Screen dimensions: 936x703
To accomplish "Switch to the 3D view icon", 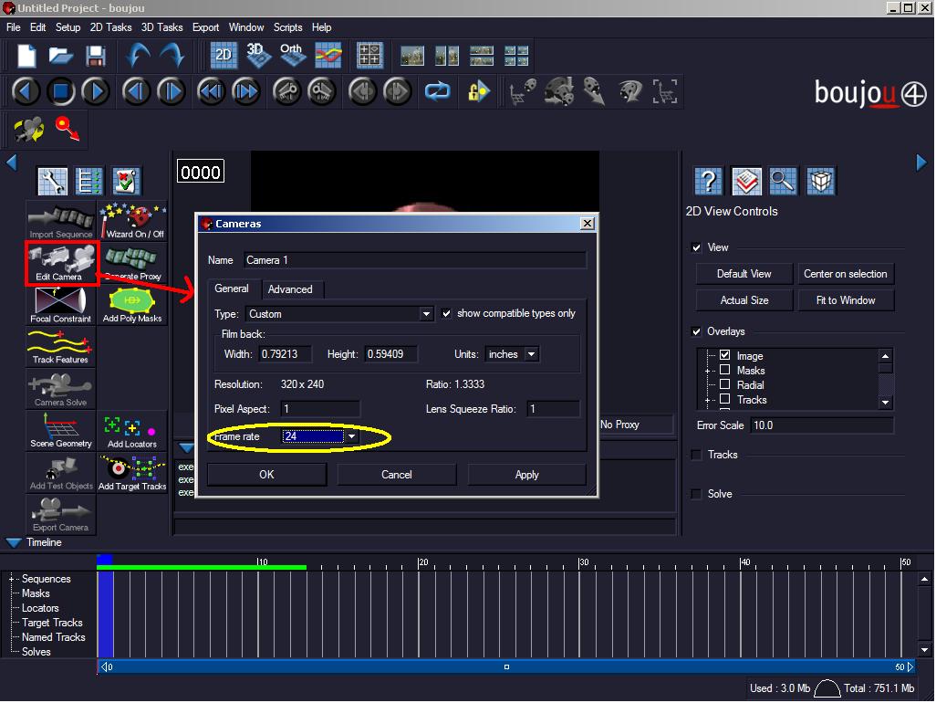I will click(257, 56).
